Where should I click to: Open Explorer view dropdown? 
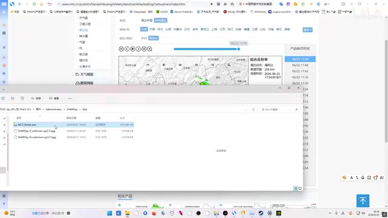55,98
